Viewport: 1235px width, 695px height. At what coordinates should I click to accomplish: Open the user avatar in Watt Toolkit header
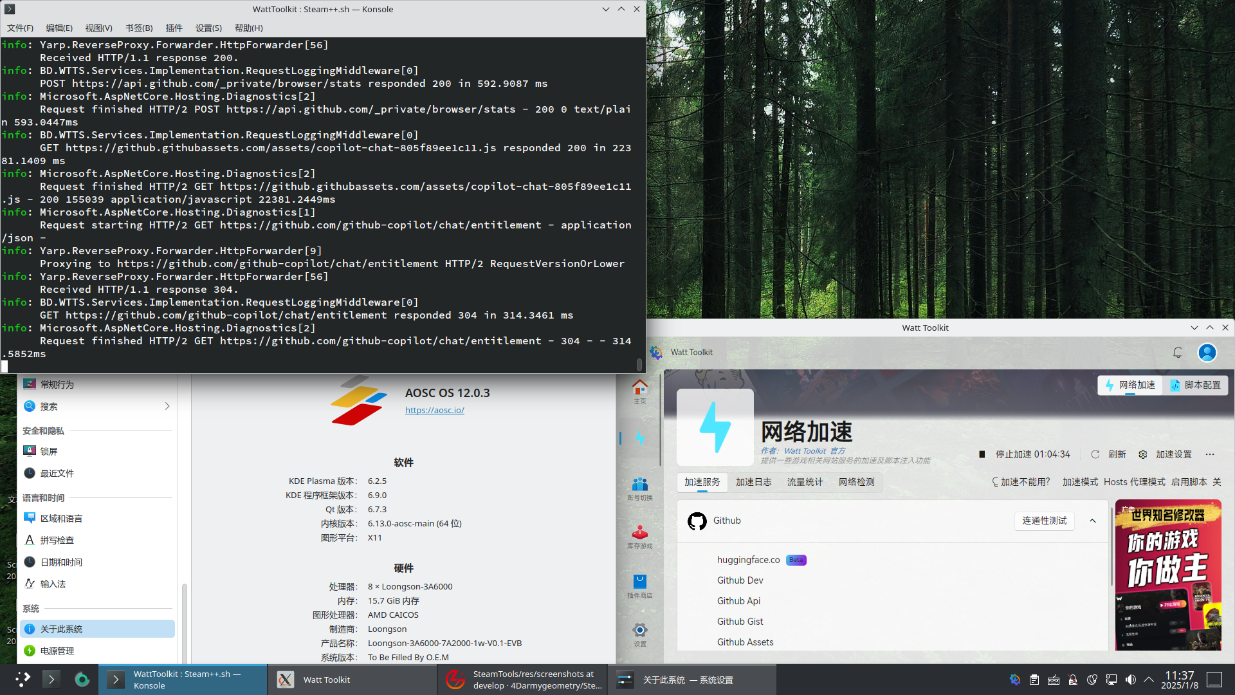(x=1207, y=353)
